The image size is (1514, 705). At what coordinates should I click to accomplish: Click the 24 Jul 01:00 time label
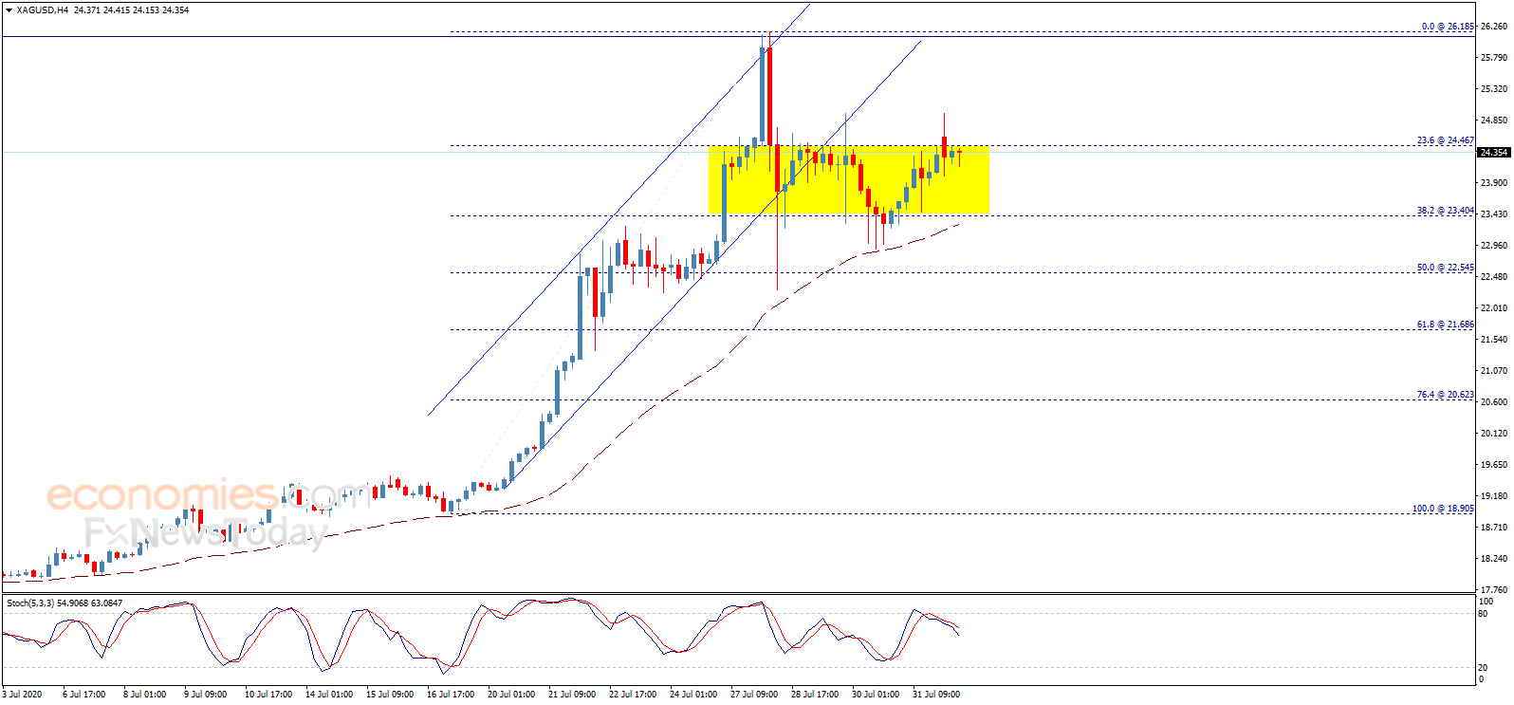click(692, 695)
